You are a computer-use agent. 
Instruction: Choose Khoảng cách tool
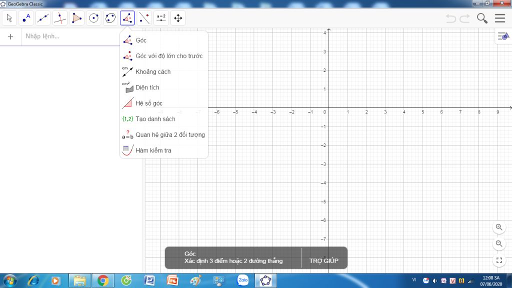pyautogui.click(x=164, y=71)
